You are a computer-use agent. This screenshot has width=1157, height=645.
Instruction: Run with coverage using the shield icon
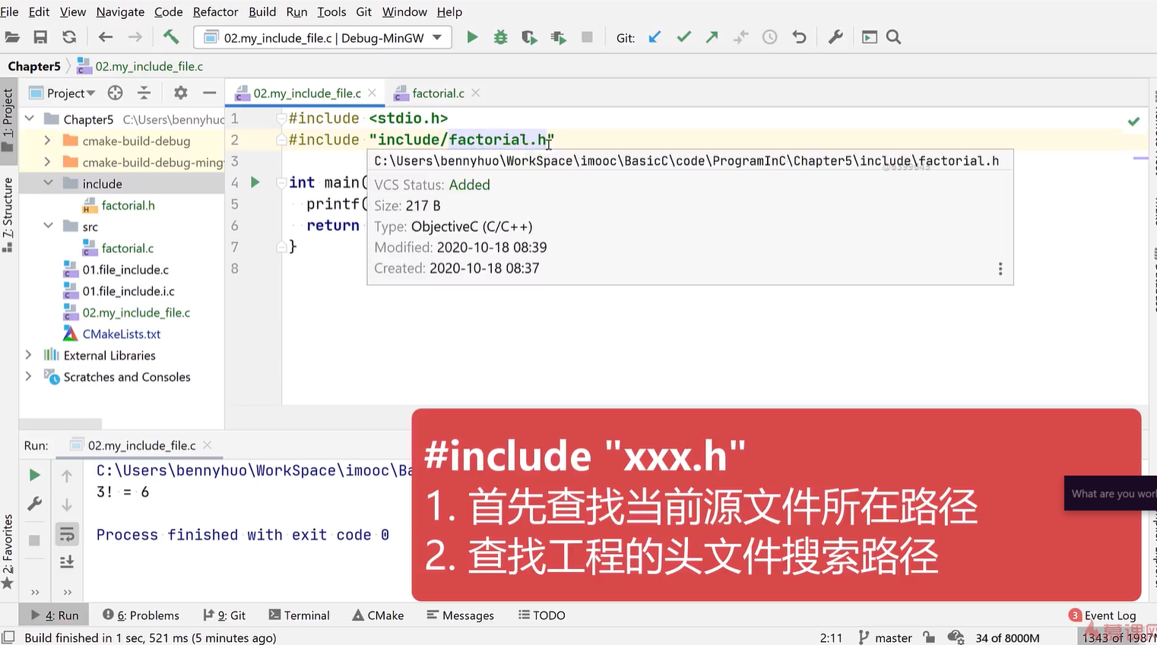pyautogui.click(x=529, y=37)
